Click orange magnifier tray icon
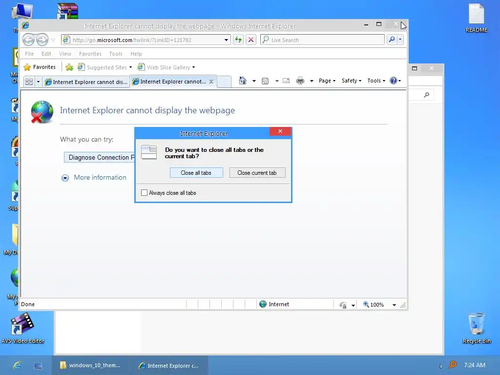500x375 pixels. click(452, 365)
